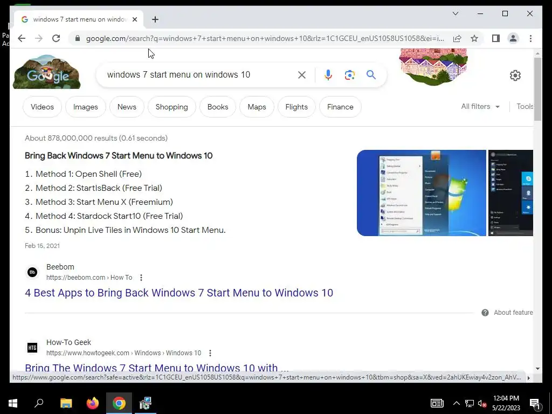Click 'Bonus: Unpin Live Tiles' text
This screenshot has height=414, width=552.
(x=130, y=230)
